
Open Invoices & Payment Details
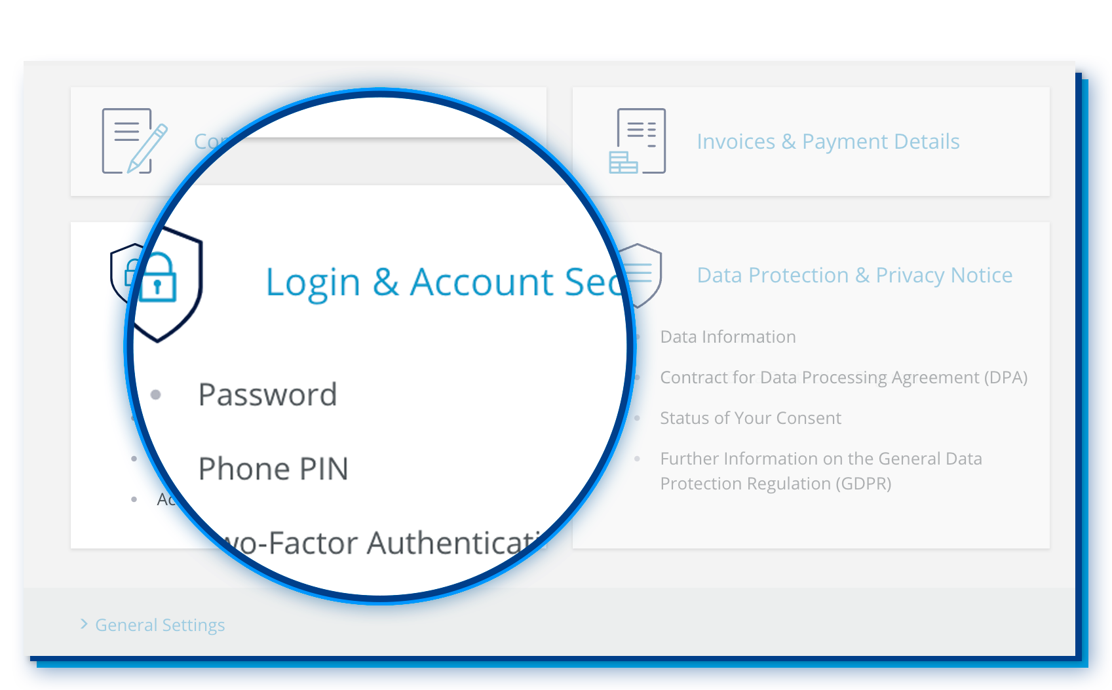828,142
